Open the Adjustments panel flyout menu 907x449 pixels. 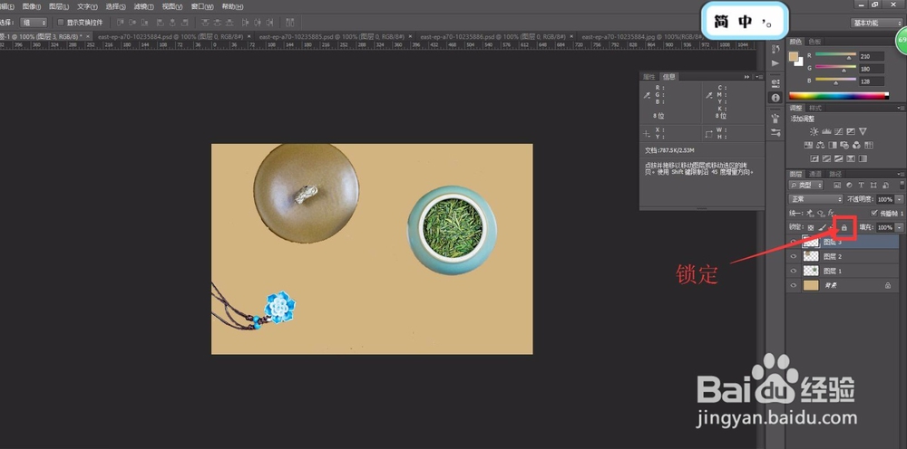[x=902, y=108]
